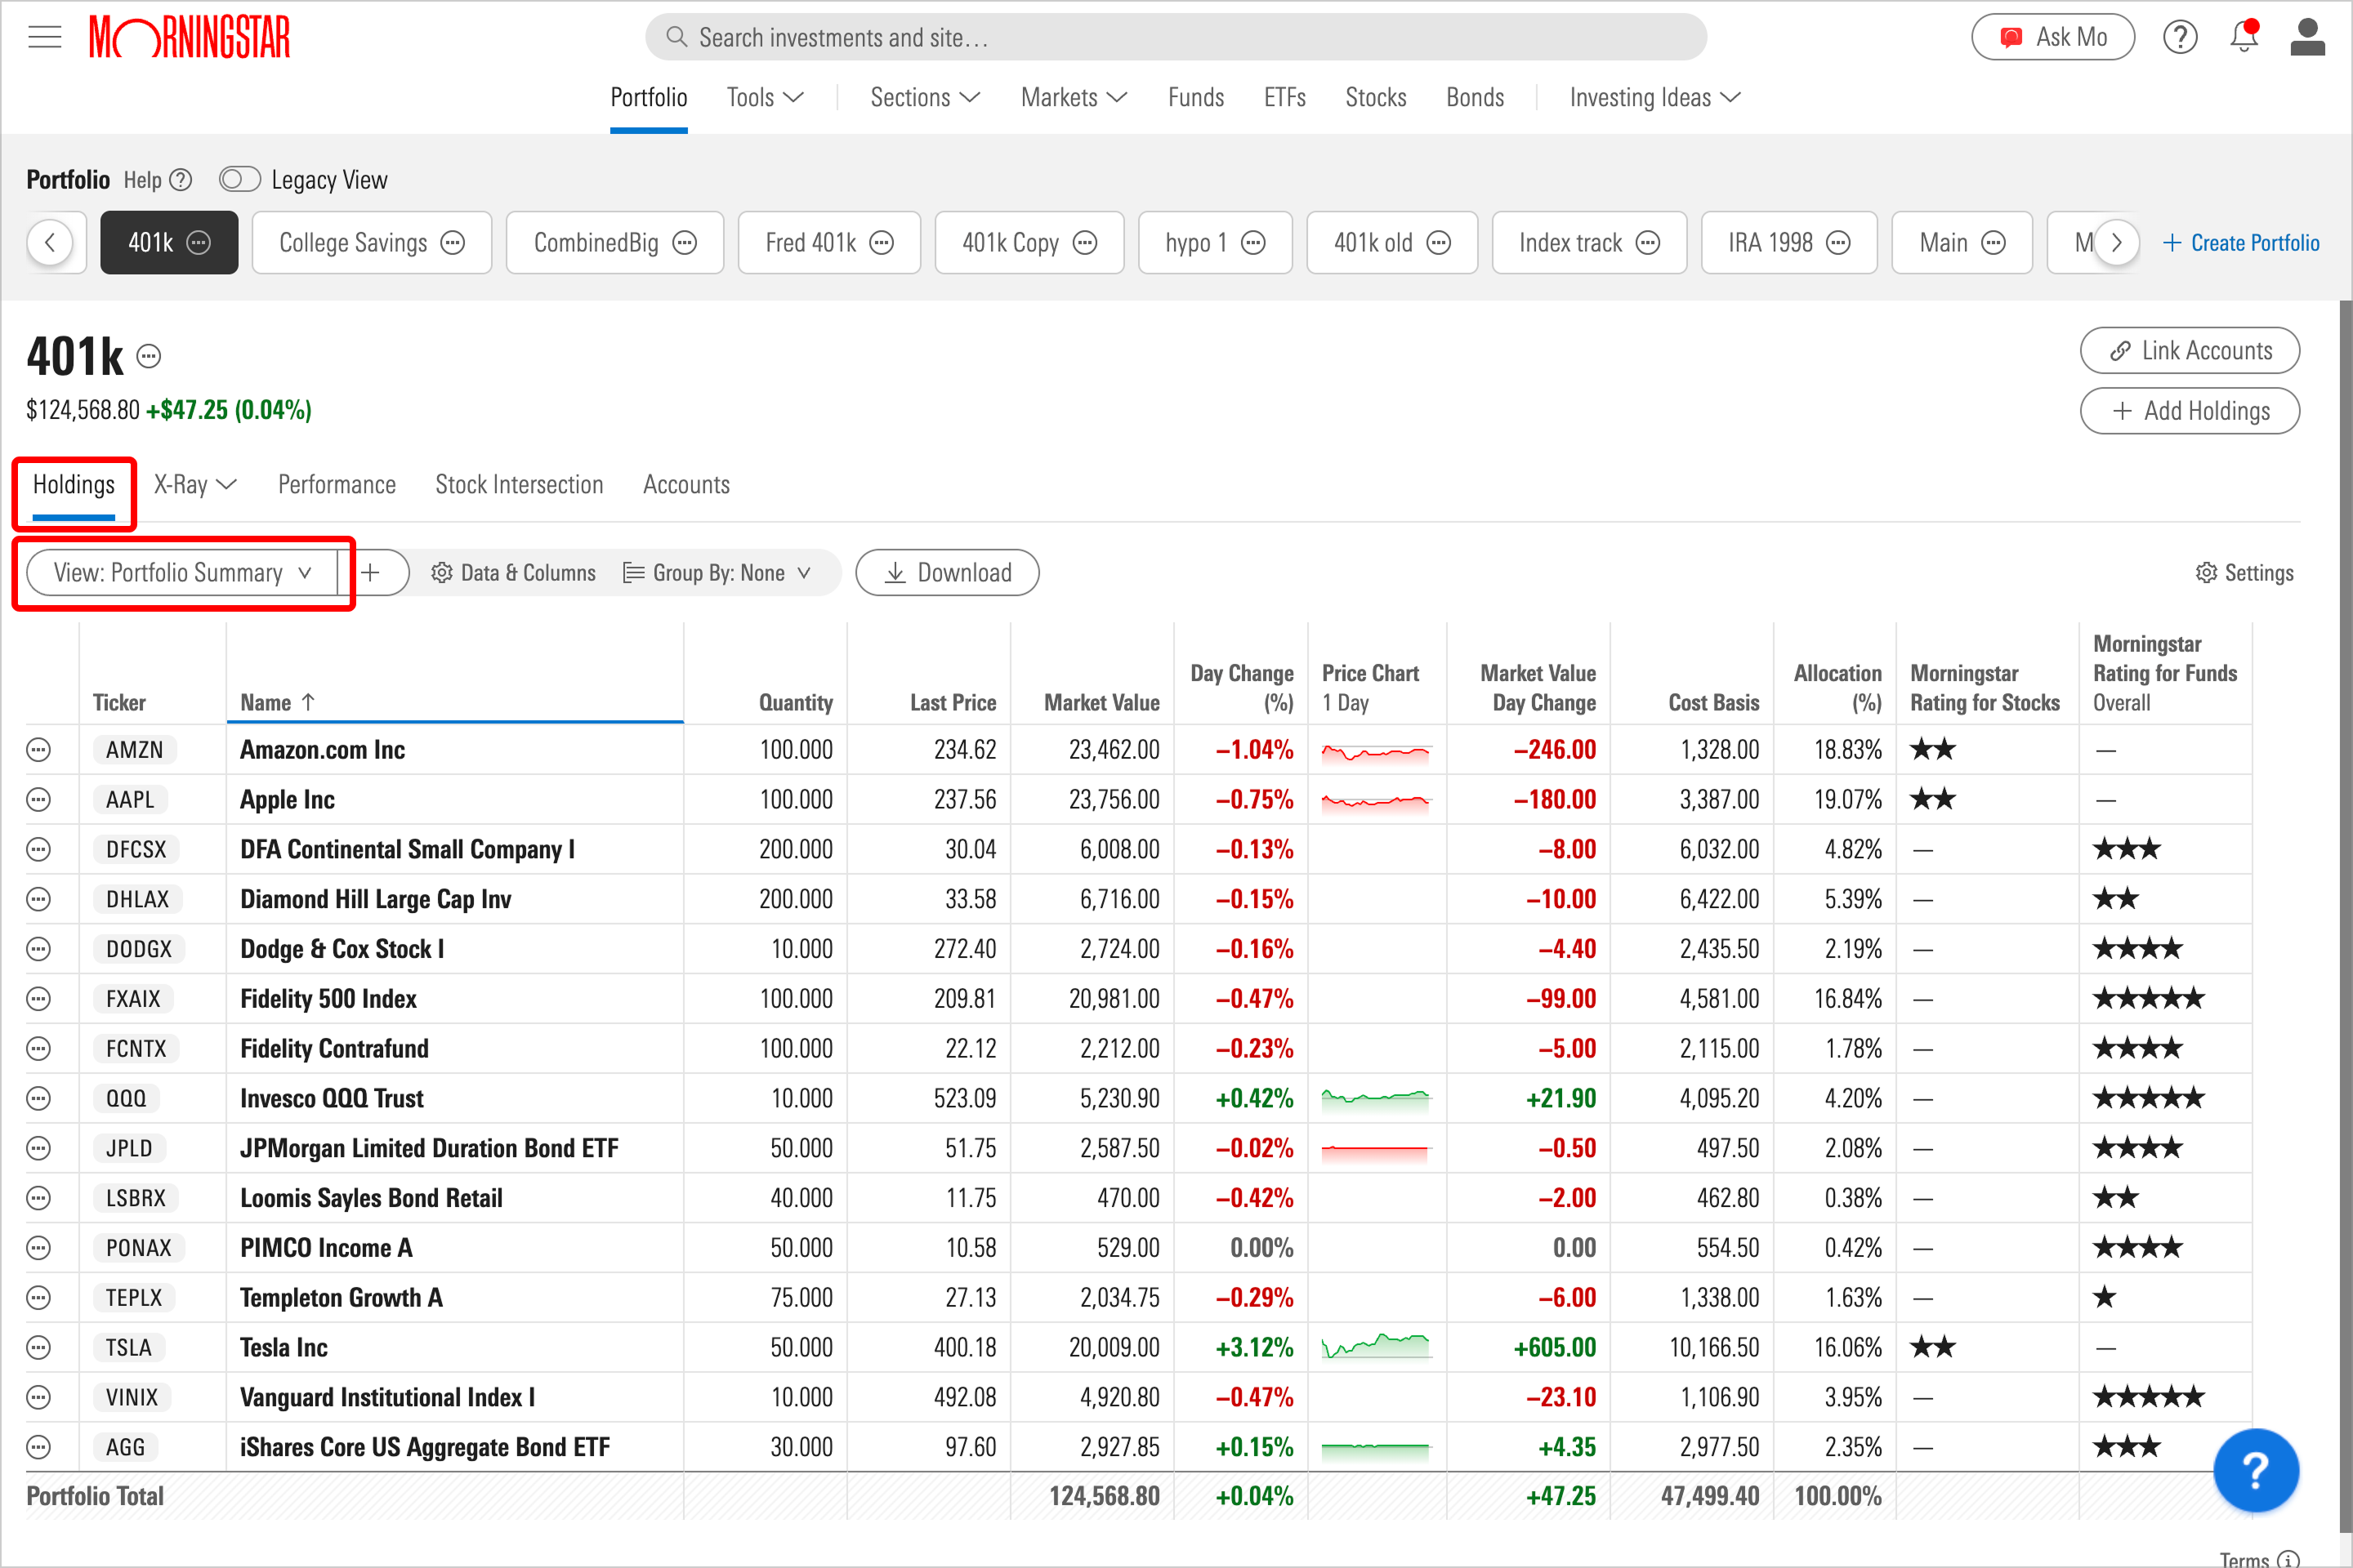Click the search investments field
The image size is (2353, 1568).
[1176, 38]
